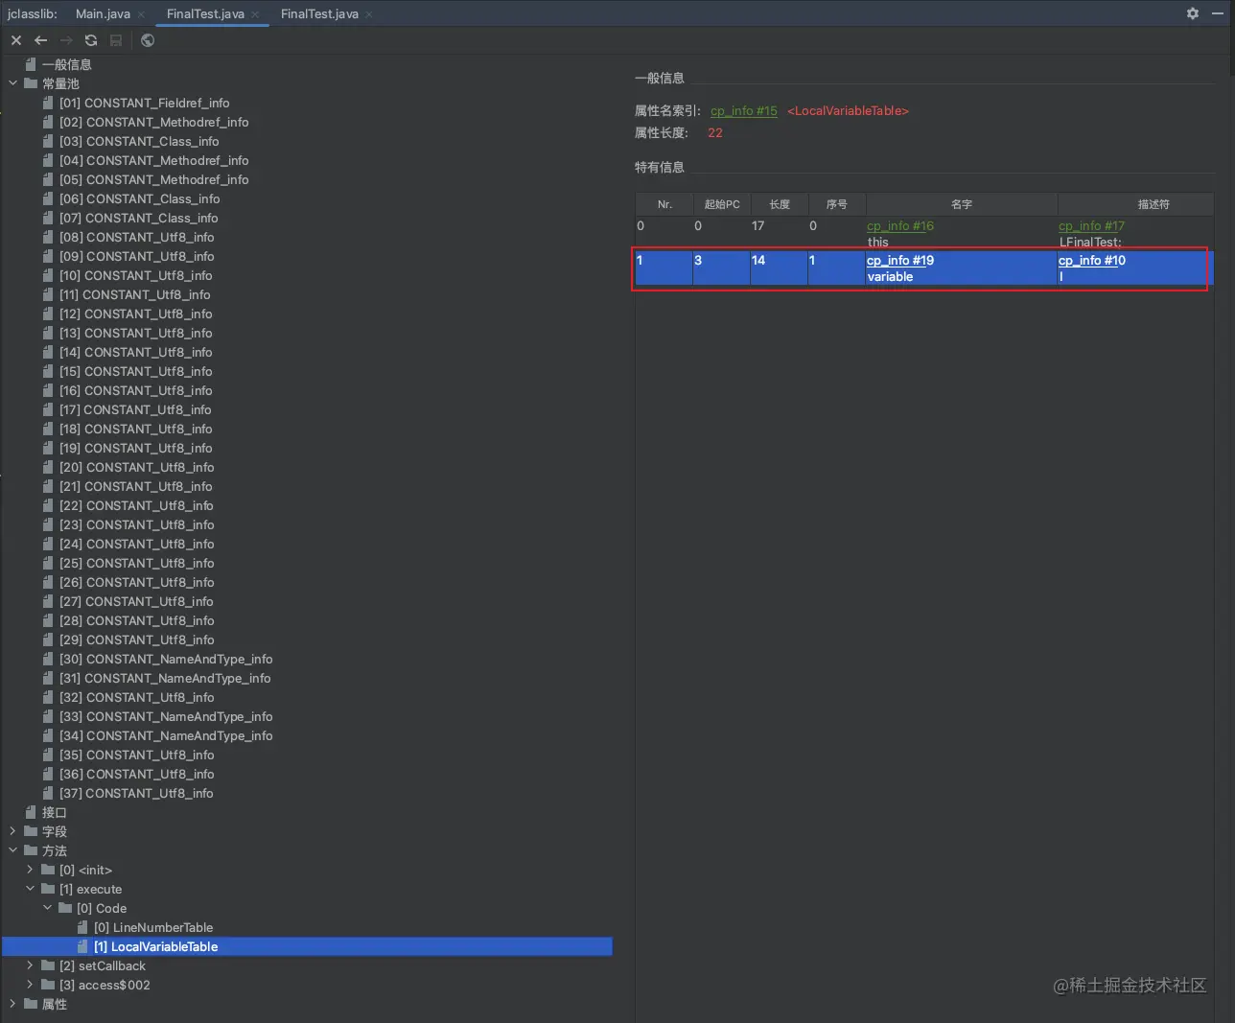Click the save disk icon

pyautogui.click(x=116, y=40)
